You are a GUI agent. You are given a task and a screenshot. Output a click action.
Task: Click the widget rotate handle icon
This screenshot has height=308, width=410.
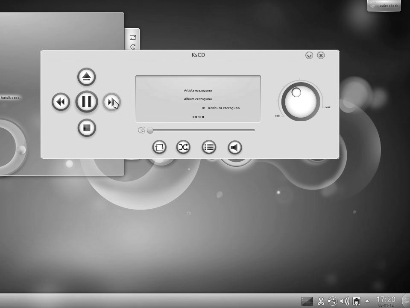pyautogui.click(x=133, y=47)
